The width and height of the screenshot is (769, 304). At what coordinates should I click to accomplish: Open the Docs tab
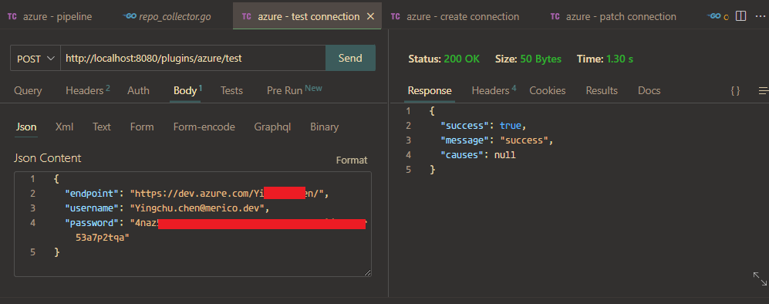point(649,91)
